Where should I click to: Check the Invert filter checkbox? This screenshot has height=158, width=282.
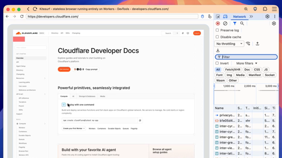pyautogui.click(x=217, y=63)
